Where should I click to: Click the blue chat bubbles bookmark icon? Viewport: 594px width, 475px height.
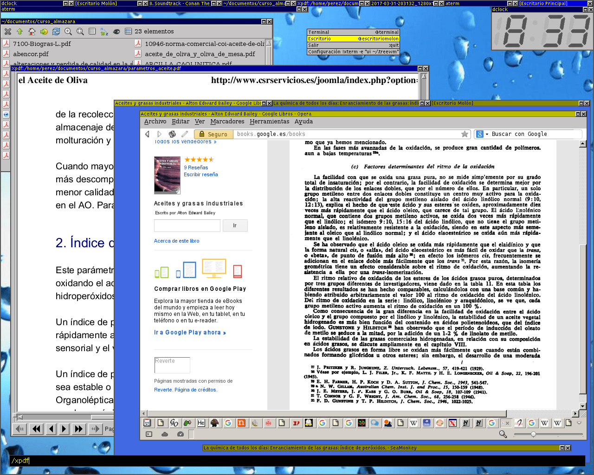(x=374, y=423)
